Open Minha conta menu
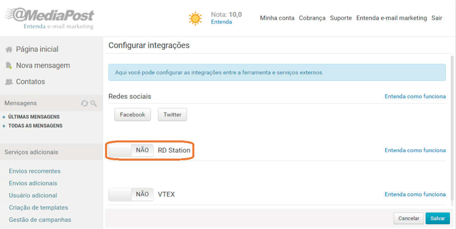 [277, 18]
